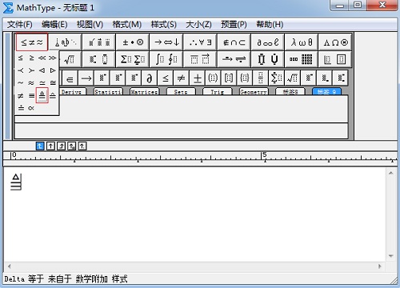This screenshot has width=400, height=288.
Task: Insert congruent symbol from open palette
Action: click(x=53, y=83)
